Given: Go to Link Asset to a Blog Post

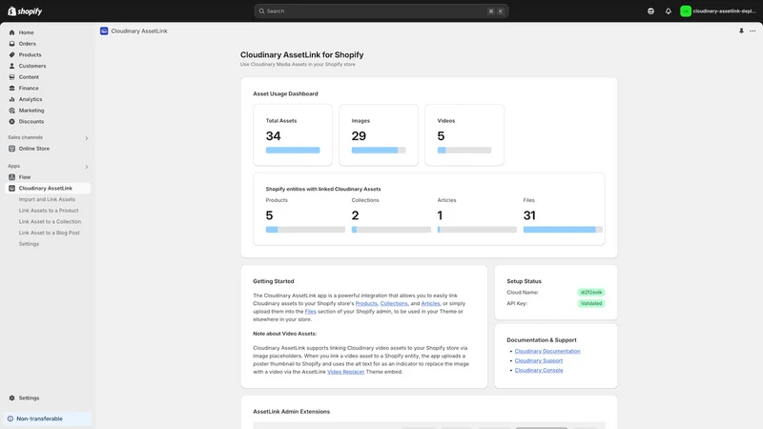Looking at the screenshot, I should click(50, 233).
